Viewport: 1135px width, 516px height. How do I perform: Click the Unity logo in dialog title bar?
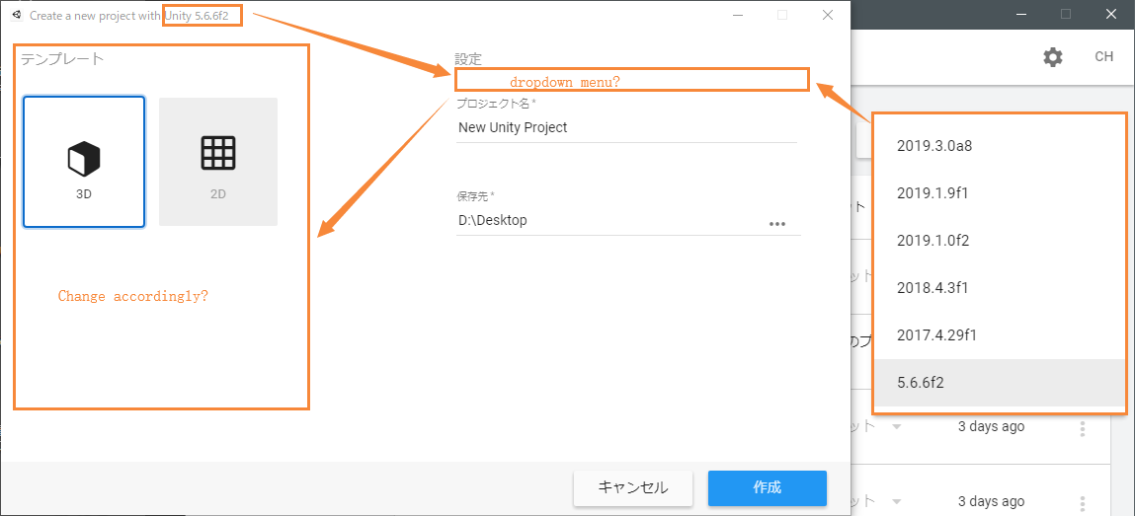click(x=18, y=15)
